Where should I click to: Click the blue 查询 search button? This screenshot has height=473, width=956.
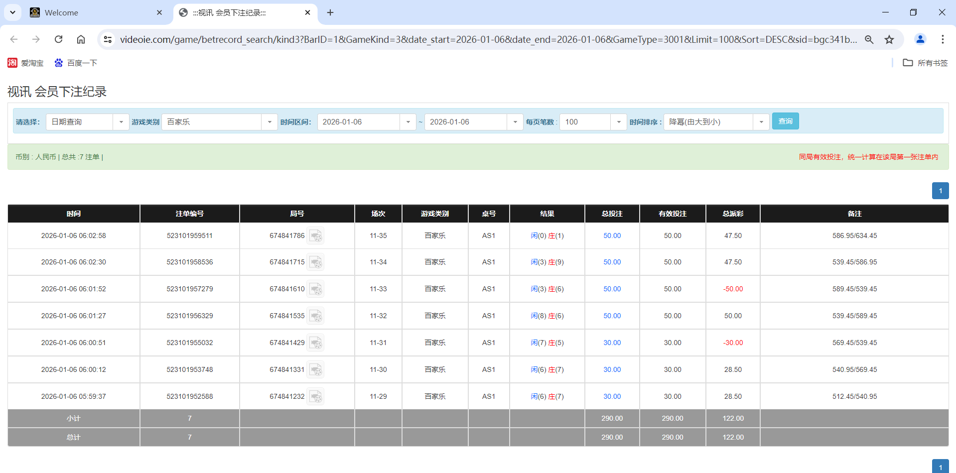click(x=785, y=121)
